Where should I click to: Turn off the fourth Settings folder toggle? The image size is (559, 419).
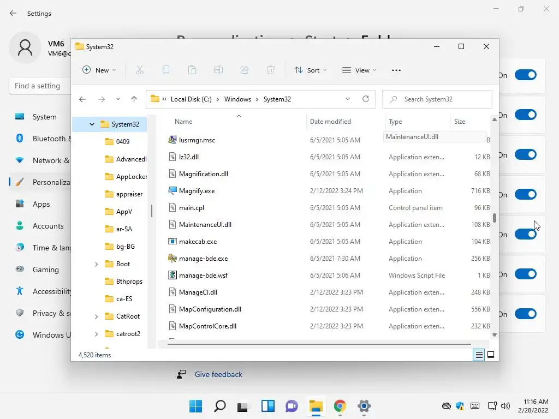(x=526, y=195)
